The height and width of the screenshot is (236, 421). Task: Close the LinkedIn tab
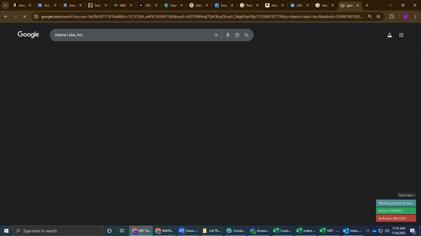(308, 5)
